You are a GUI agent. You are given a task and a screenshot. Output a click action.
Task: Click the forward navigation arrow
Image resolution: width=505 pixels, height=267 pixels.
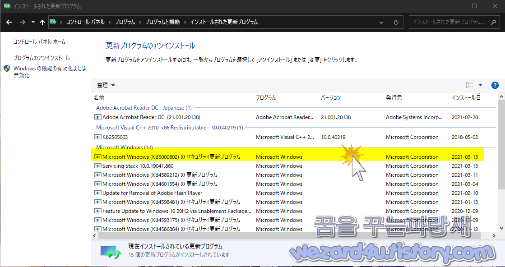point(22,22)
